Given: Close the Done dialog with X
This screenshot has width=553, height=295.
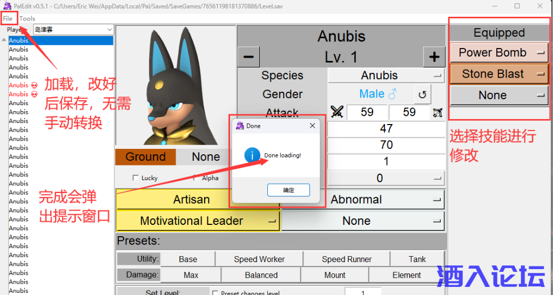Looking at the screenshot, I should pos(312,126).
